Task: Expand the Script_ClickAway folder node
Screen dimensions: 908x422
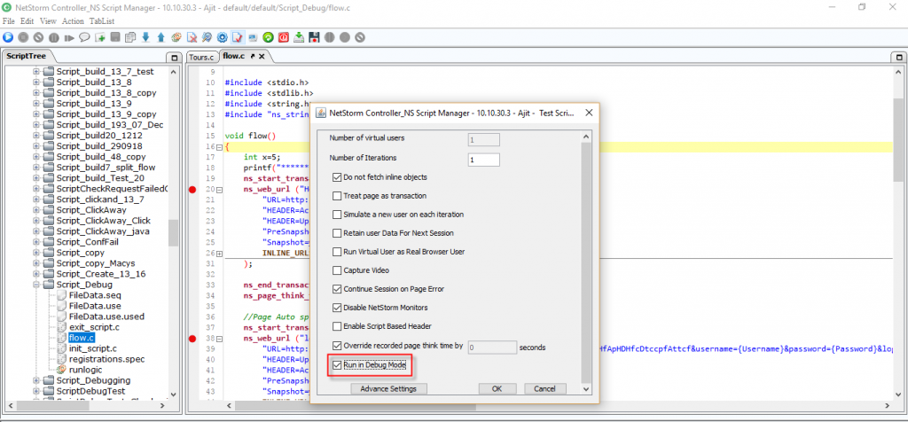Action: tap(37, 210)
